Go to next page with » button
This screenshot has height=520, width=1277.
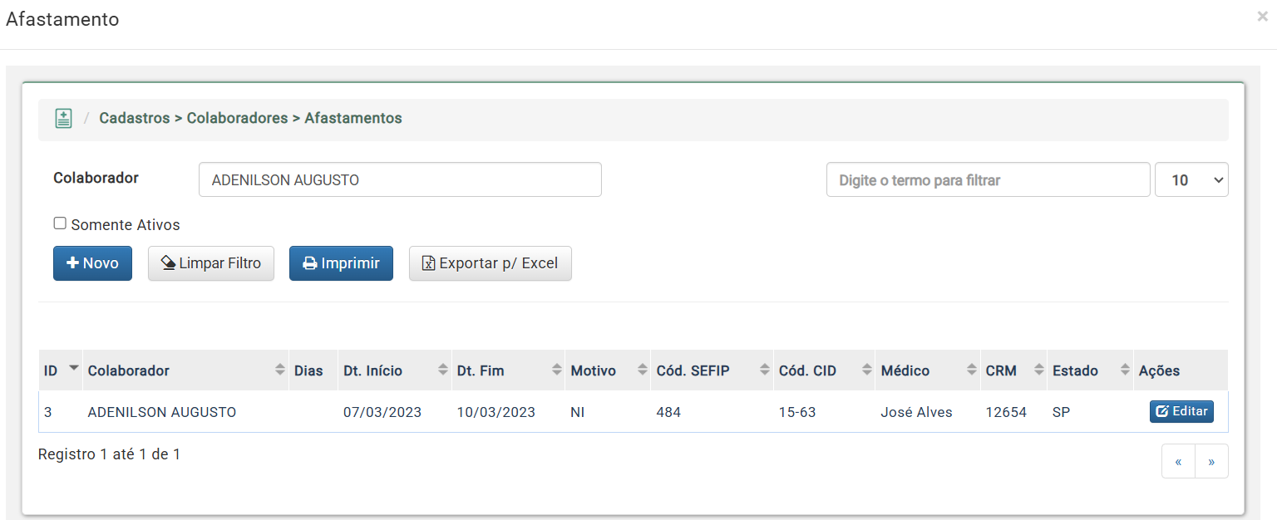pyautogui.click(x=1211, y=461)
